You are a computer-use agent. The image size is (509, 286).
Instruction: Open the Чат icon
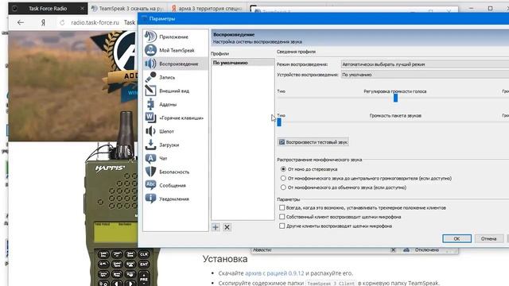coord(150,158)
